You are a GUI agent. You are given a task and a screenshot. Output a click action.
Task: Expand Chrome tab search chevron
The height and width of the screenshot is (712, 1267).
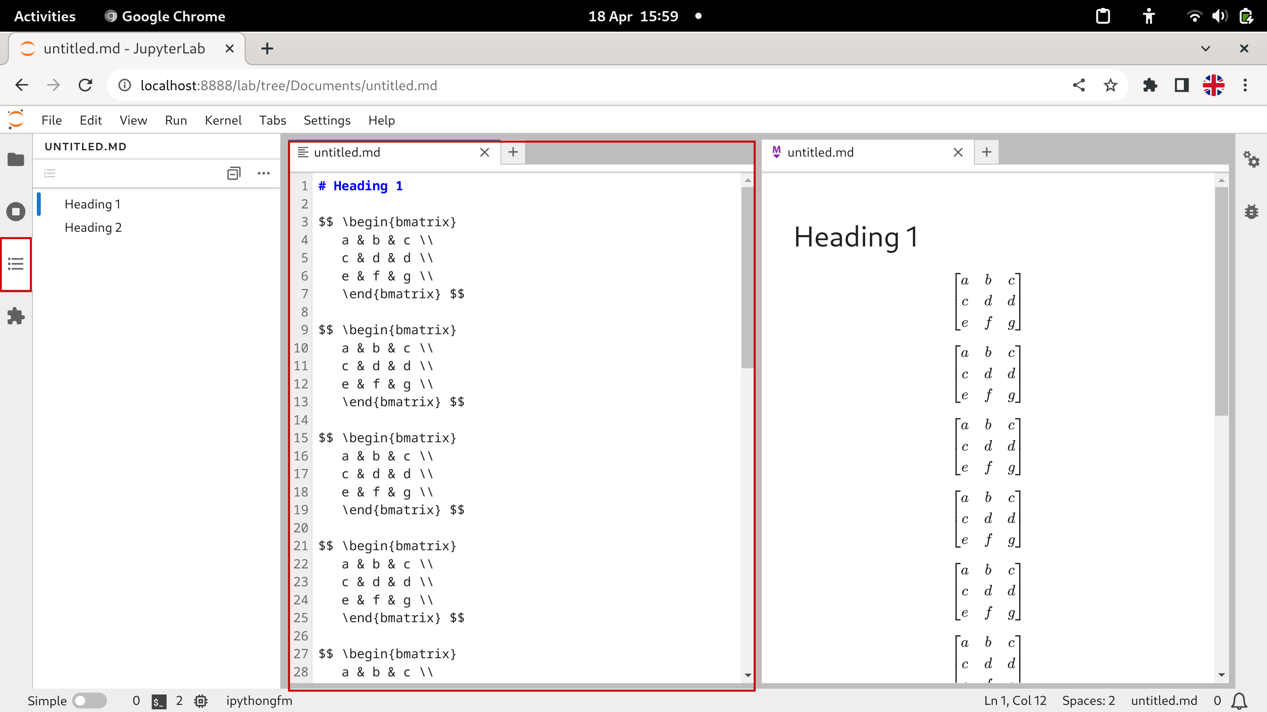coord(1206,49)
